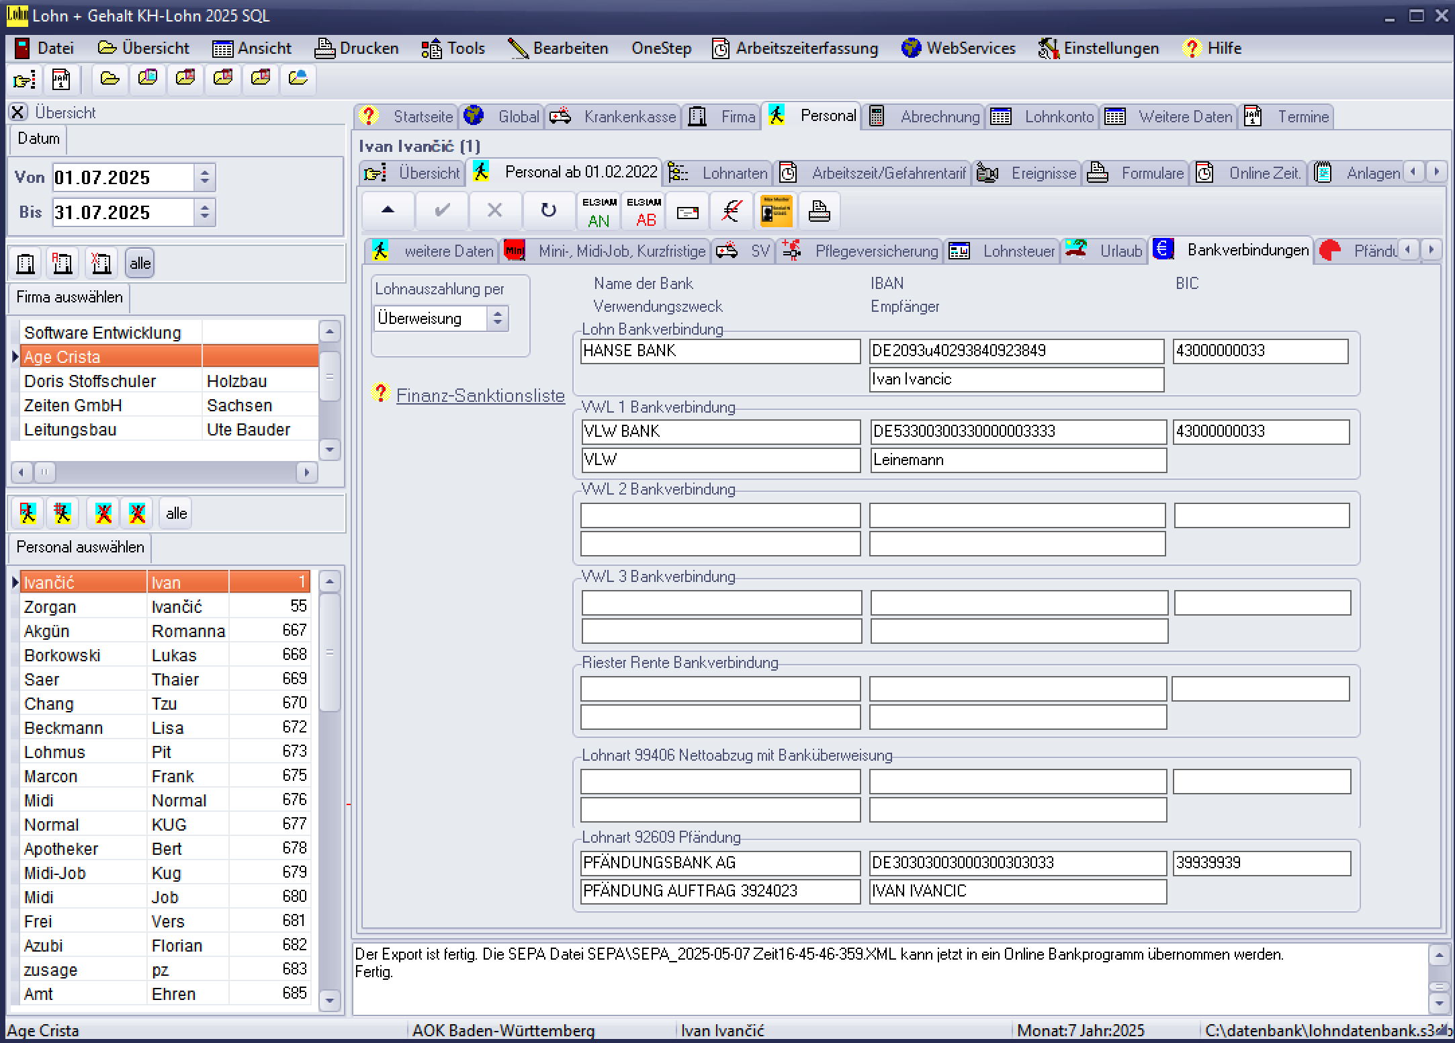Click the refresh arrow toolbar button

548,212
